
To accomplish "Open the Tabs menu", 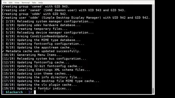I will 34,2.
